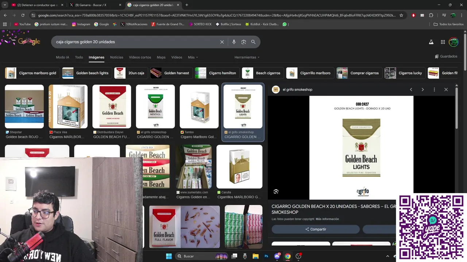The height and width of the screenshot is (262, 467).
Task: Open the Google apps grid
Action: (x=443, y=42)
